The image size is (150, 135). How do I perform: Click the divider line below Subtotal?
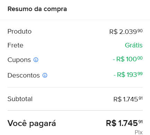(75, 110)
